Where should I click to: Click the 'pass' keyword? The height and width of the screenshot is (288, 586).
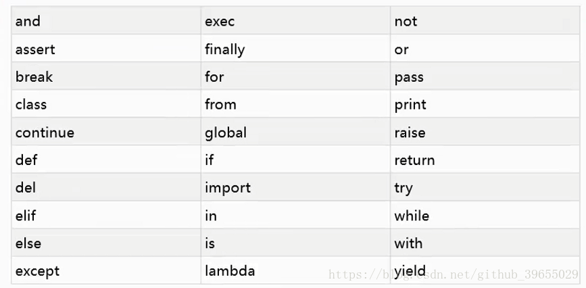tap(409, 78)
